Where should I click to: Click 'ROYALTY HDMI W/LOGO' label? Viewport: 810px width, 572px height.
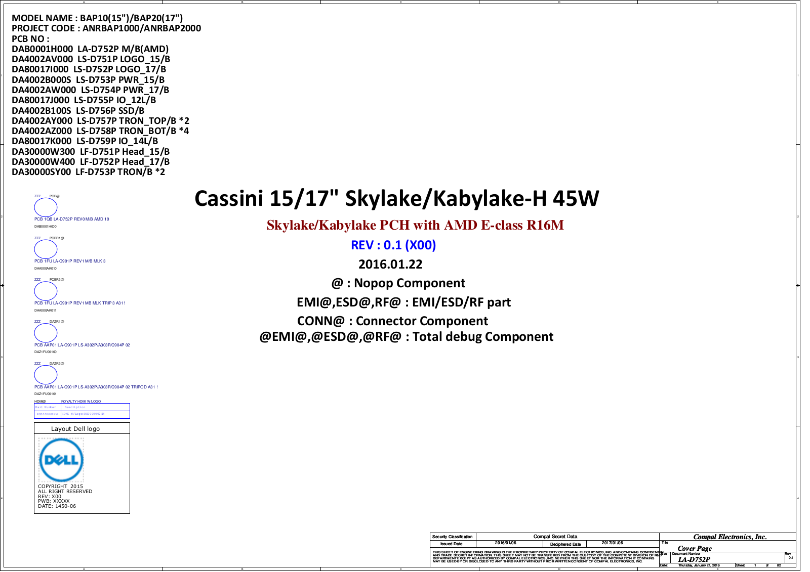pyautogui.click(x=81, y=402)
